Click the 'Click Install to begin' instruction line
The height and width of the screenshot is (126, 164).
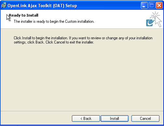click(83, 38)
